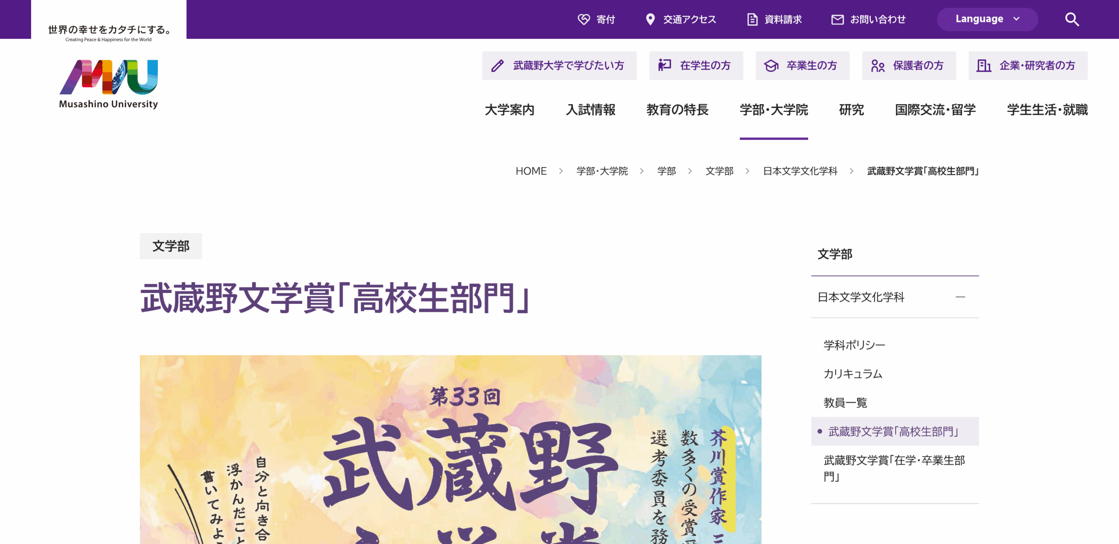1119x544 pixels.
Task: Open the お問い合わせ link
Action: 878,19
